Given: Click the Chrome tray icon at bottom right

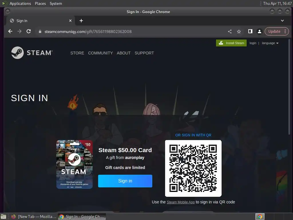Looking at the screenshot, I should [x=260, y=217].
